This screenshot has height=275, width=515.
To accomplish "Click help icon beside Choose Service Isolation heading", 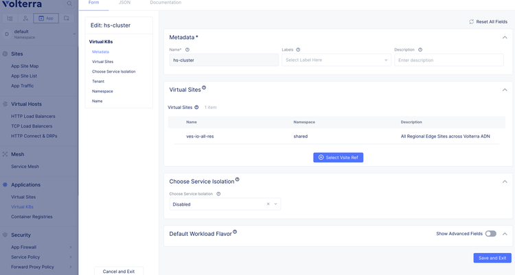I will point(237,180).
